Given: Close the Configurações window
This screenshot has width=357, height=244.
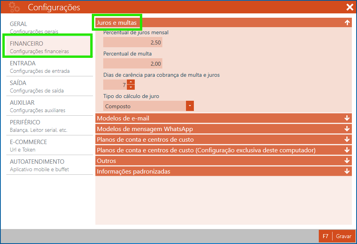Looking at the screenshot, I should [x=349, y=7].
